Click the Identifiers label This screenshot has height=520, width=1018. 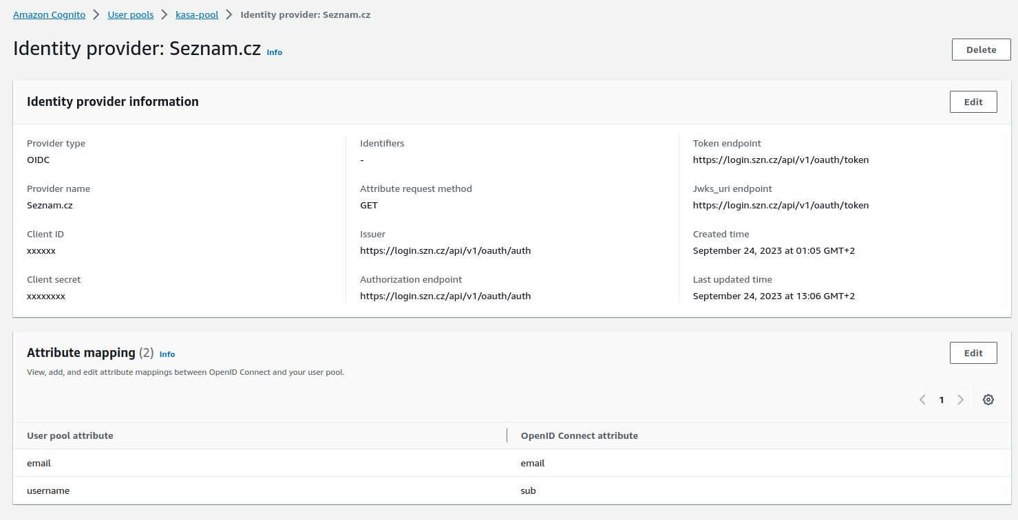382,143
